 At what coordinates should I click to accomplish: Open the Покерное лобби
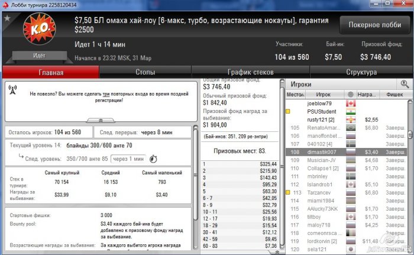tap(374, 25)
